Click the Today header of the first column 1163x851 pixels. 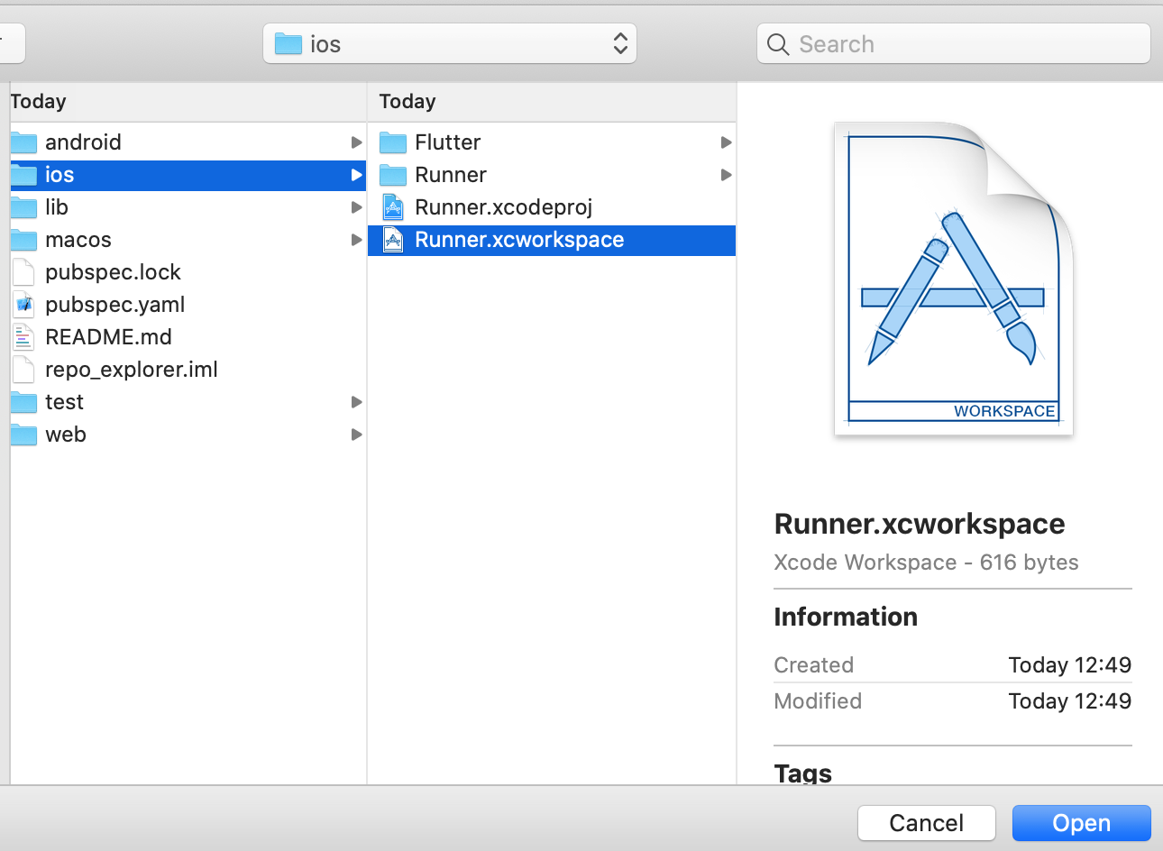[x=38, y=101]
